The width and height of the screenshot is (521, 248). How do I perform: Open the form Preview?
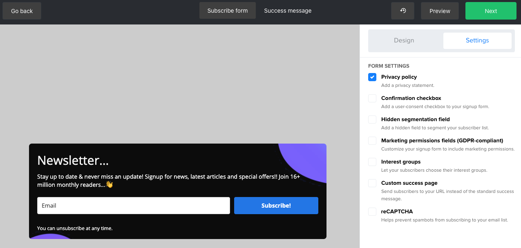pos(440,11)
